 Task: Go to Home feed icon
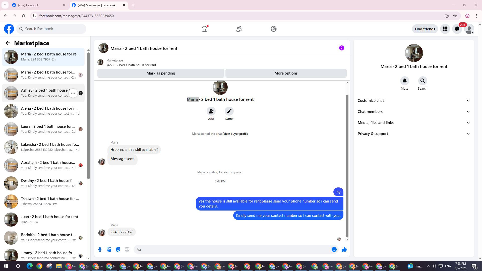[205, 29]
